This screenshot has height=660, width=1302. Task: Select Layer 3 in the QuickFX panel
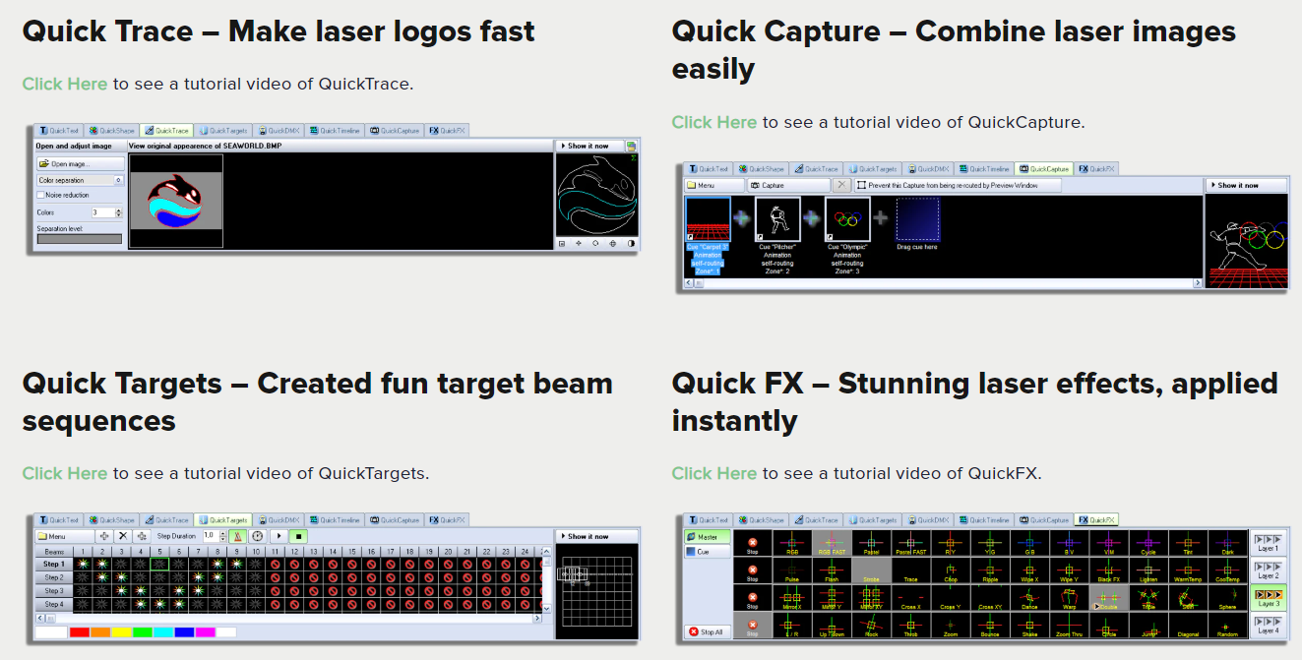(1269, 598)
